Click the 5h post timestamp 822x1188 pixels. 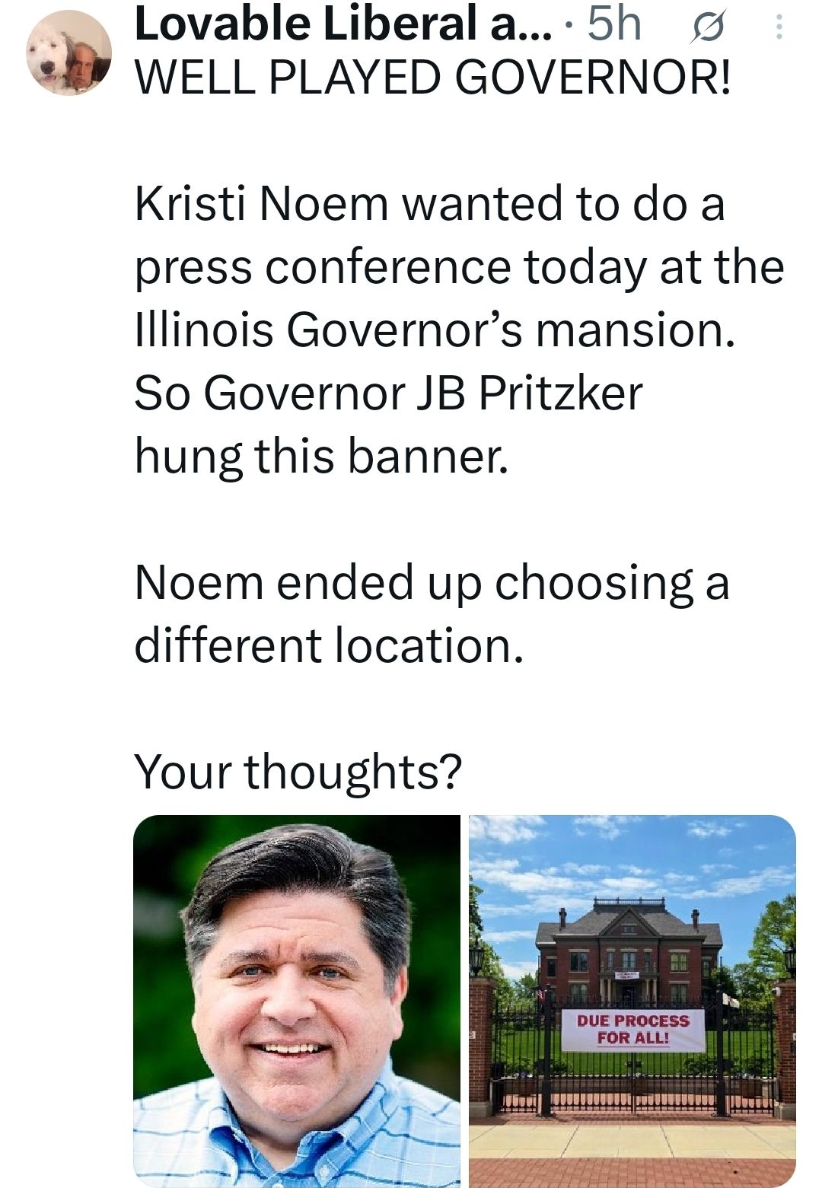[615, 23]
